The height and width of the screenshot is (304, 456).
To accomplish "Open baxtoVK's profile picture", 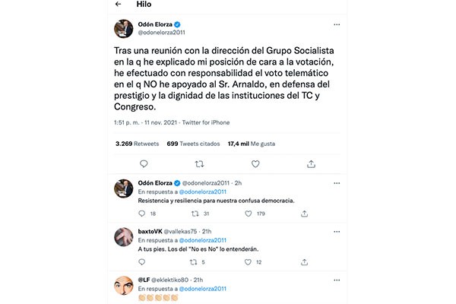I will 124,238.
